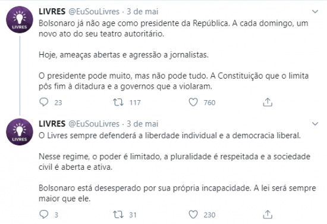327x224 pixels.
Task: Open LIVRES display name on second tweet
Action: 52,124
